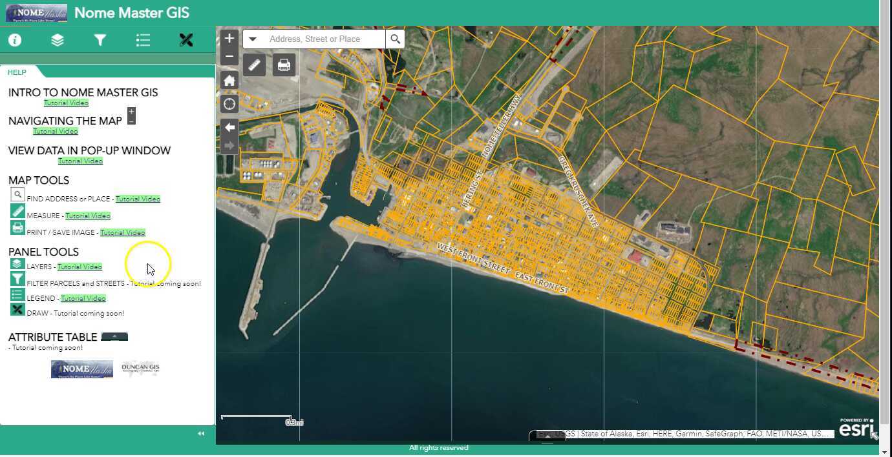892x457 pixels.
Task: Click the search magnifier button
Action: click(395, 39)
